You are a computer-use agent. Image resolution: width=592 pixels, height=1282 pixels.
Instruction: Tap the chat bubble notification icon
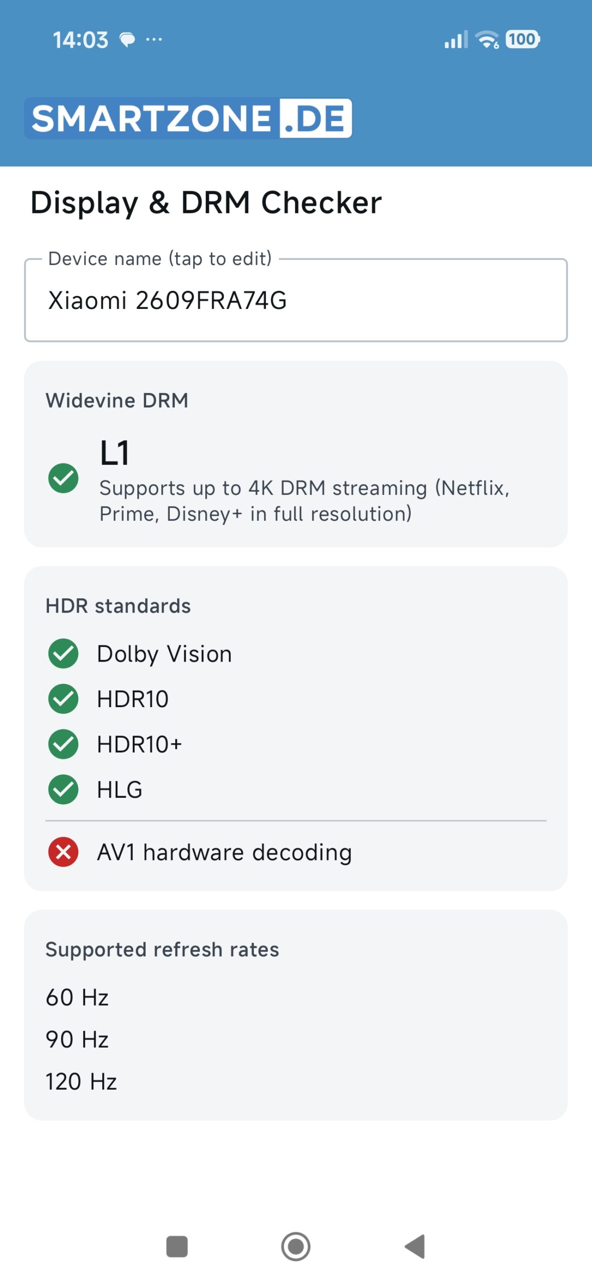point(127,39)
